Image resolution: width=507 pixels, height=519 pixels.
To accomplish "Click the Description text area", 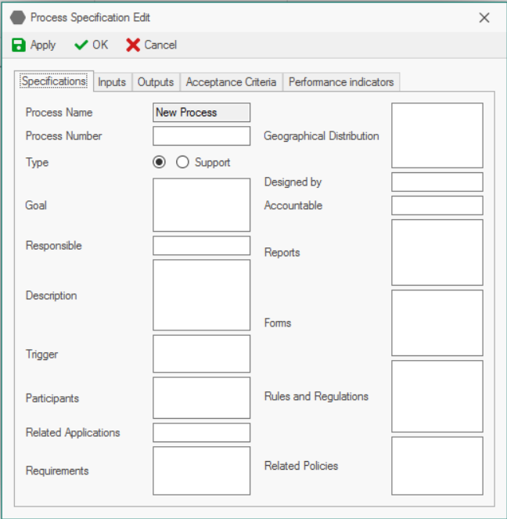I will point(201,295).
